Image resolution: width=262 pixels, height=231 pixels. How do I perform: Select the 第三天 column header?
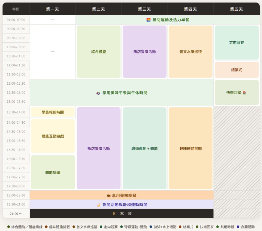point(145,9)
